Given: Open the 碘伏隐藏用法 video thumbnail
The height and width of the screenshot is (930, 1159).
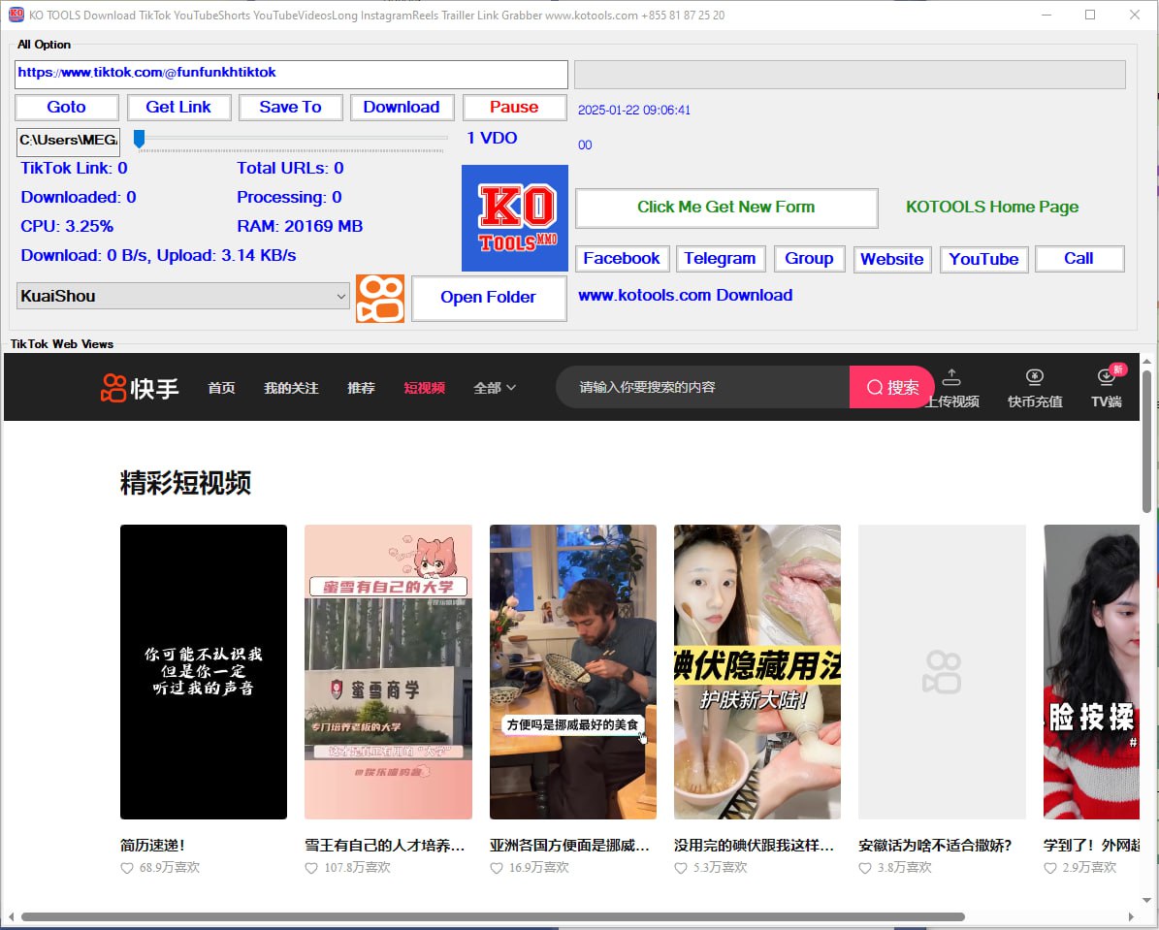Looking at the screenshot, I should pos(757,672).
